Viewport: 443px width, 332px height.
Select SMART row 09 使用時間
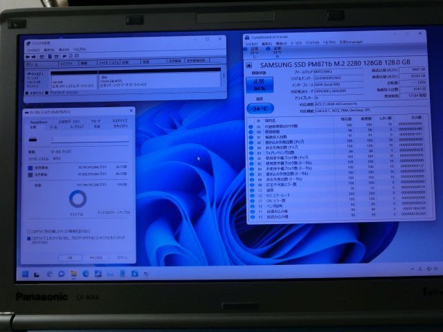(x=336, y=131)
